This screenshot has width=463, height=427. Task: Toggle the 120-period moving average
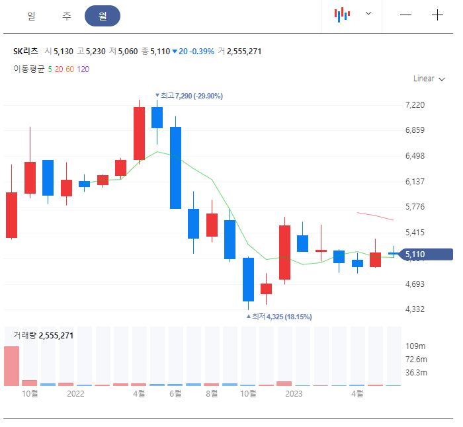click(83, 69)
